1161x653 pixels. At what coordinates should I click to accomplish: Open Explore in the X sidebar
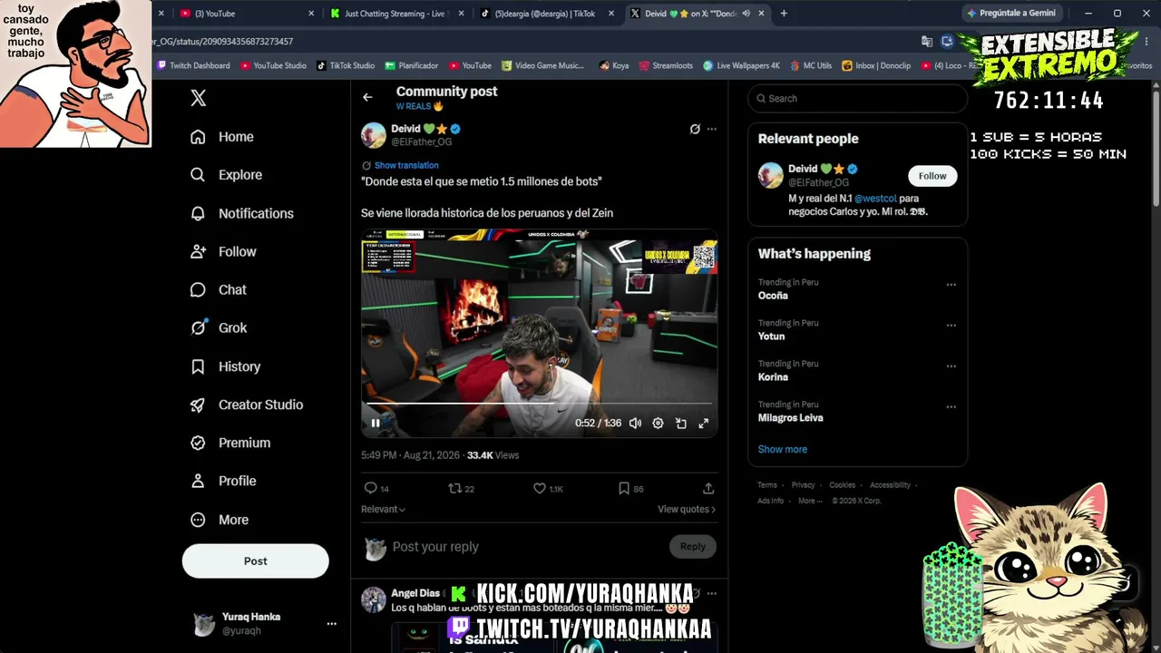pos(226,175)
